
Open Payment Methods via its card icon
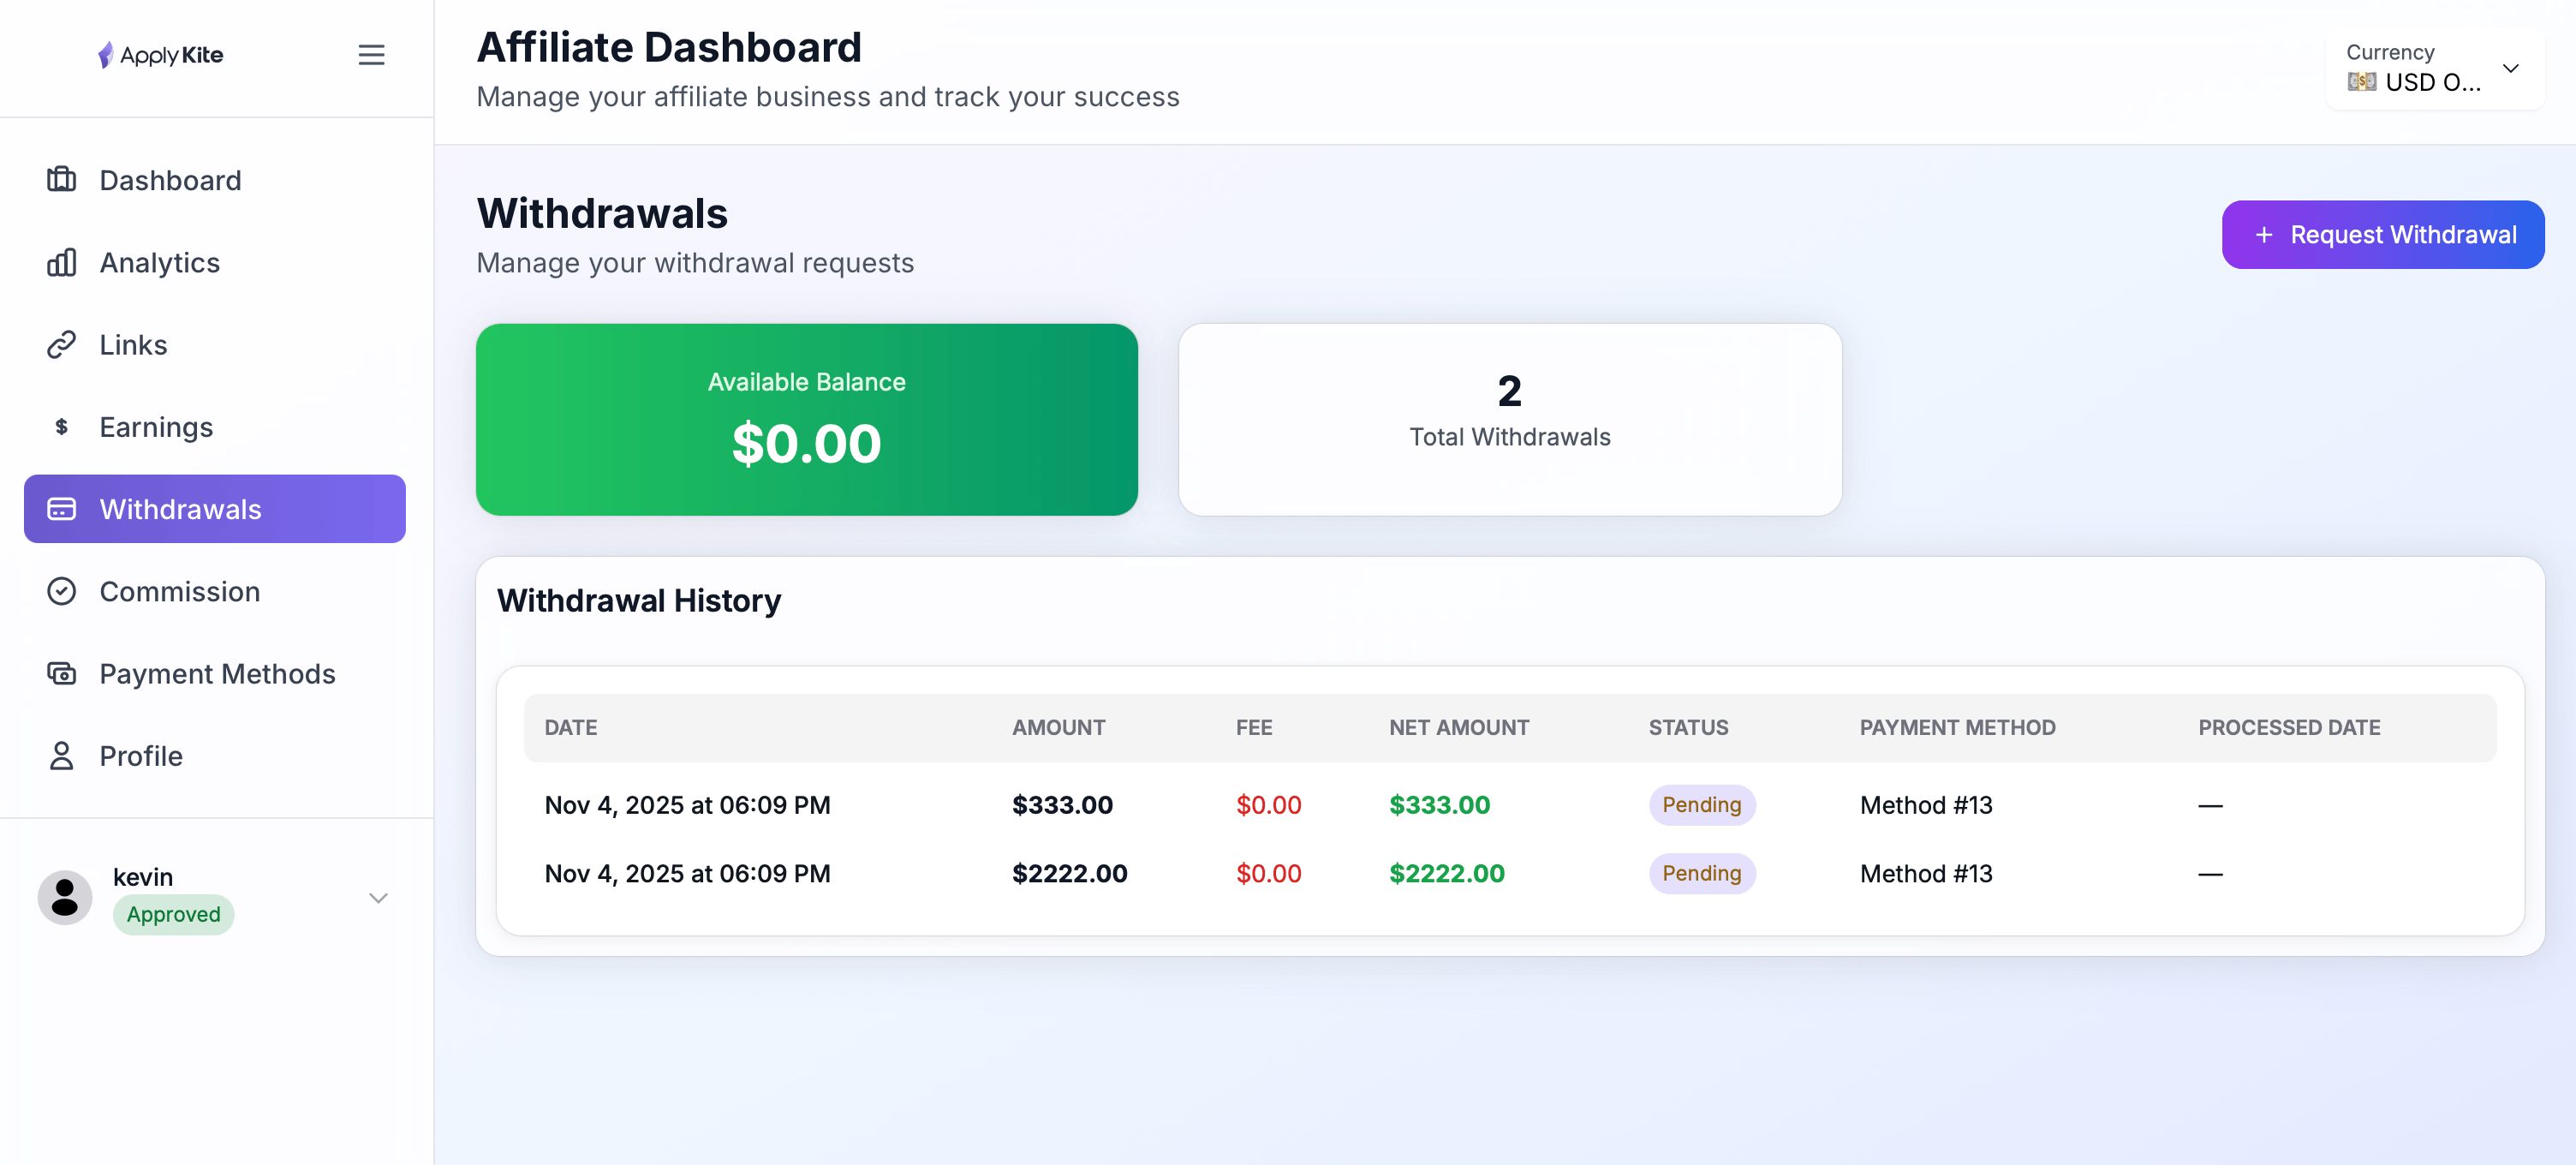pyautogui.click(x=61, y=673)
